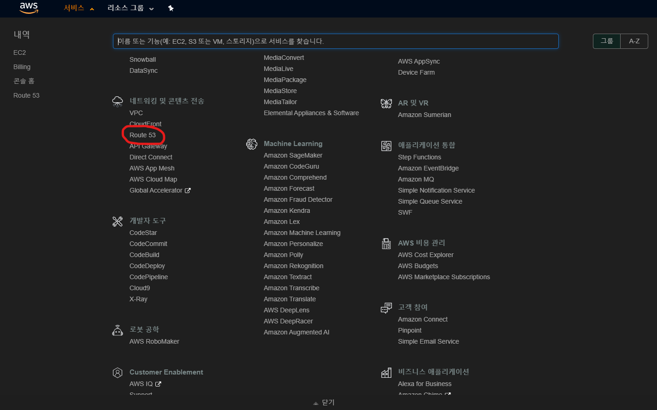Click the Customer Enablement icon
This screenshot has width=657, height=410.
tap(118, 372)
